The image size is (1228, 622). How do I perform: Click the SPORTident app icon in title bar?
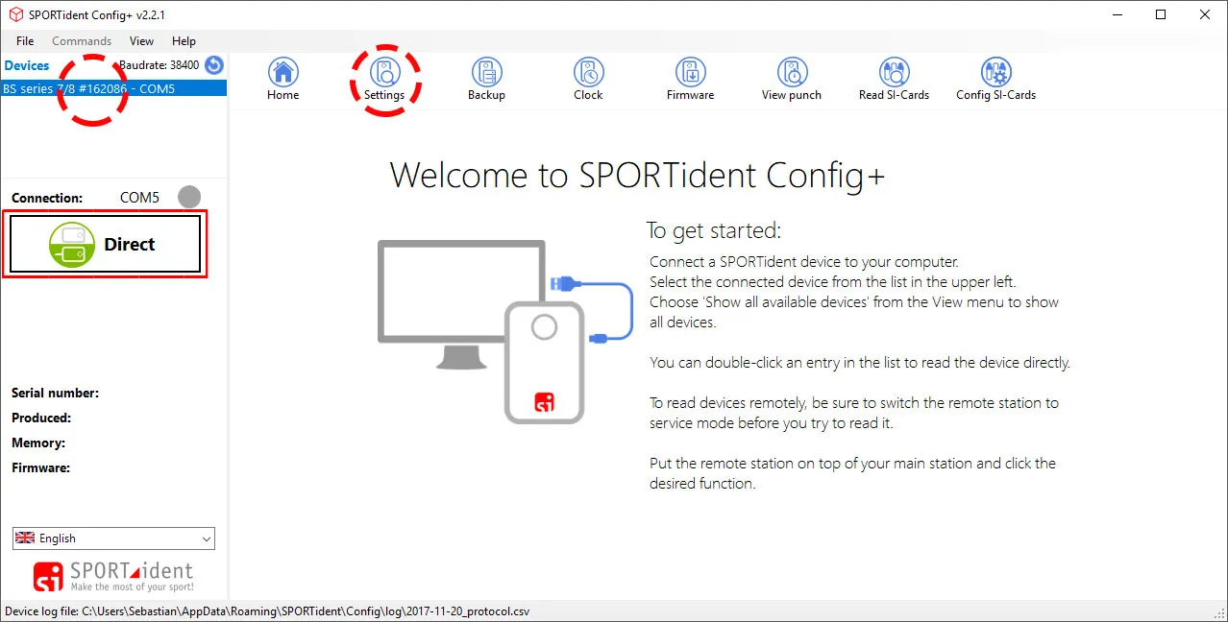15,14
